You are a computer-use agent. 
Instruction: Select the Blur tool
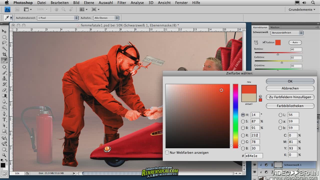(4, 101)
